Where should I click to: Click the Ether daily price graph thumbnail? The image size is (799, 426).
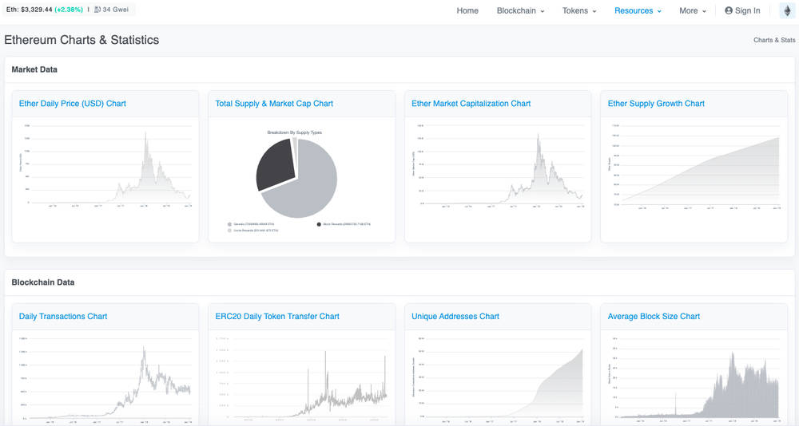pyautogui.click(x=105, y=165)
